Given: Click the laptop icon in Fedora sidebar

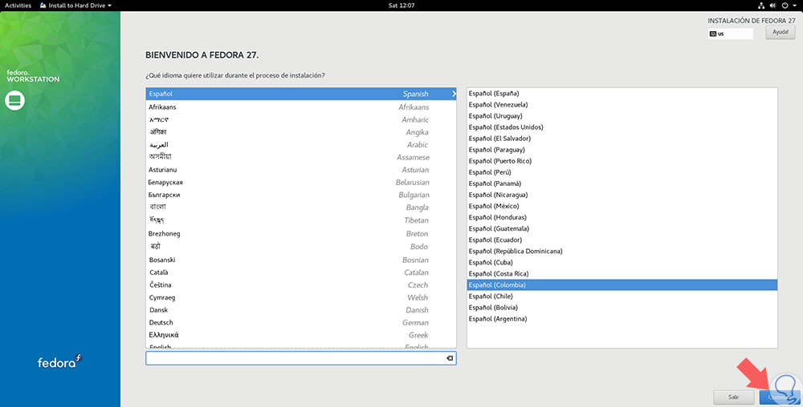Looking at the screenshot, I should click(x=14, y=100).
